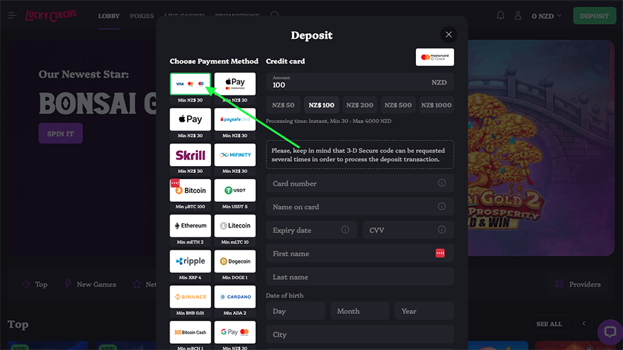Select the Visa/Mastercard credit card payment method
Viewport: 623px width, 350px height.
[x=190, y=84]
